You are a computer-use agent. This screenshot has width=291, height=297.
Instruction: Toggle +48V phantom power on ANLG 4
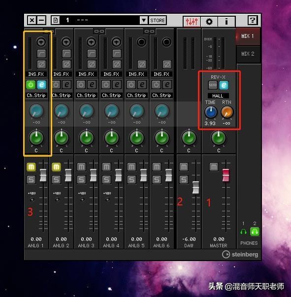(x=107, y=199)
